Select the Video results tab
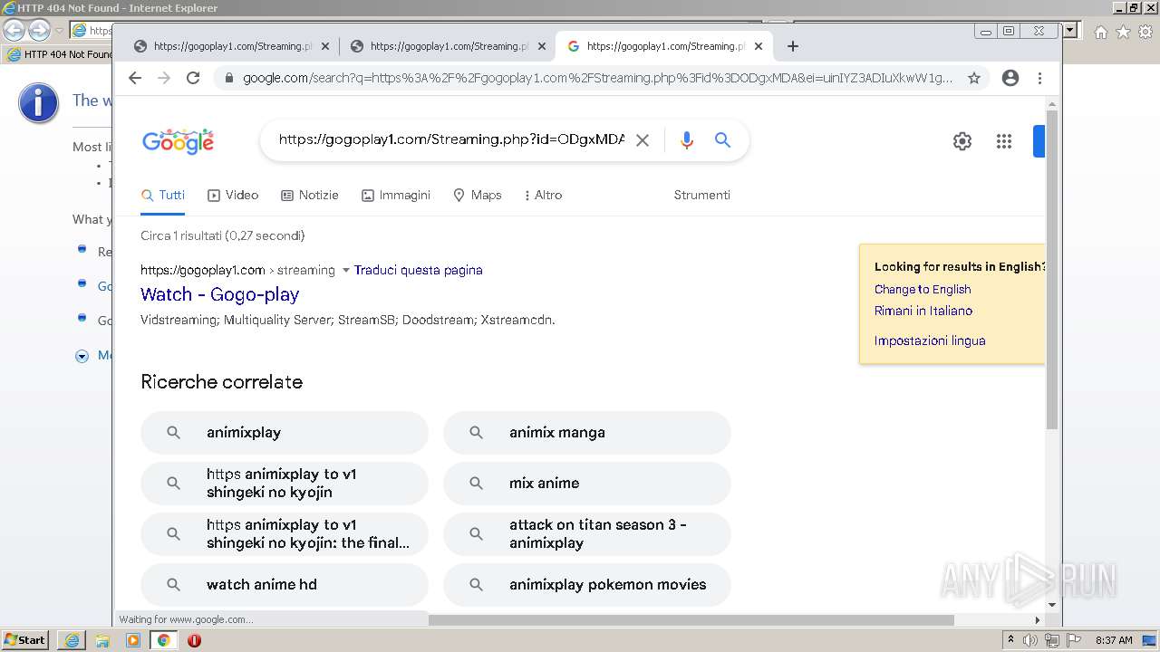 [233, 195]
